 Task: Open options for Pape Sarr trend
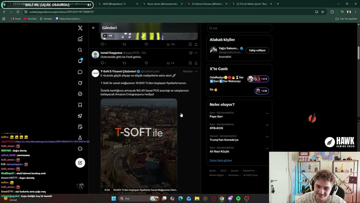(x=267, y=114)
